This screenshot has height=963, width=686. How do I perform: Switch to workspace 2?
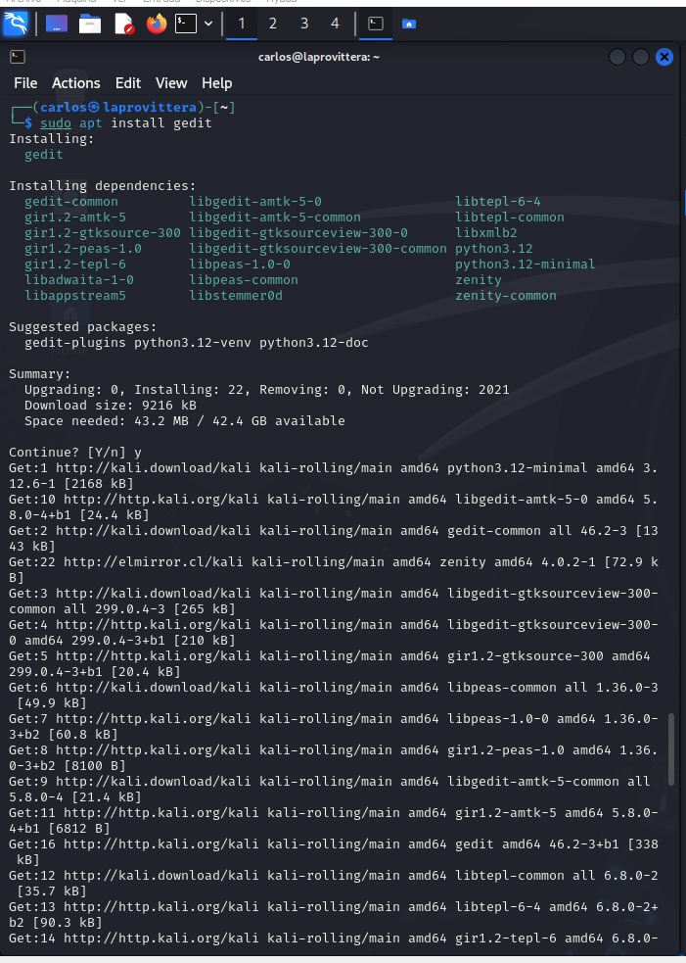coord(272,24)
